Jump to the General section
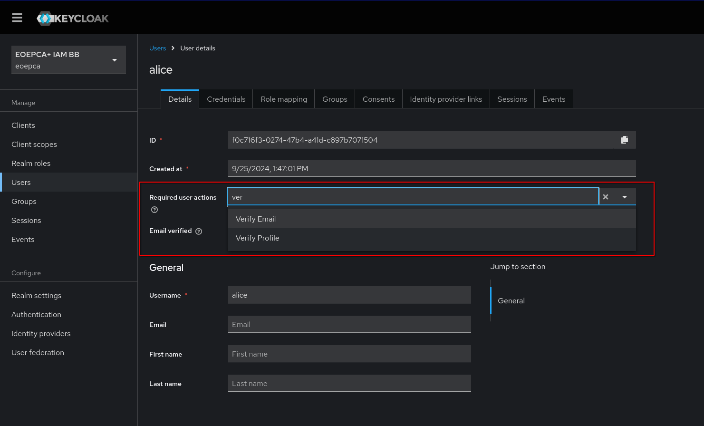The image size is (704, 426). click(x=511, y=300)
